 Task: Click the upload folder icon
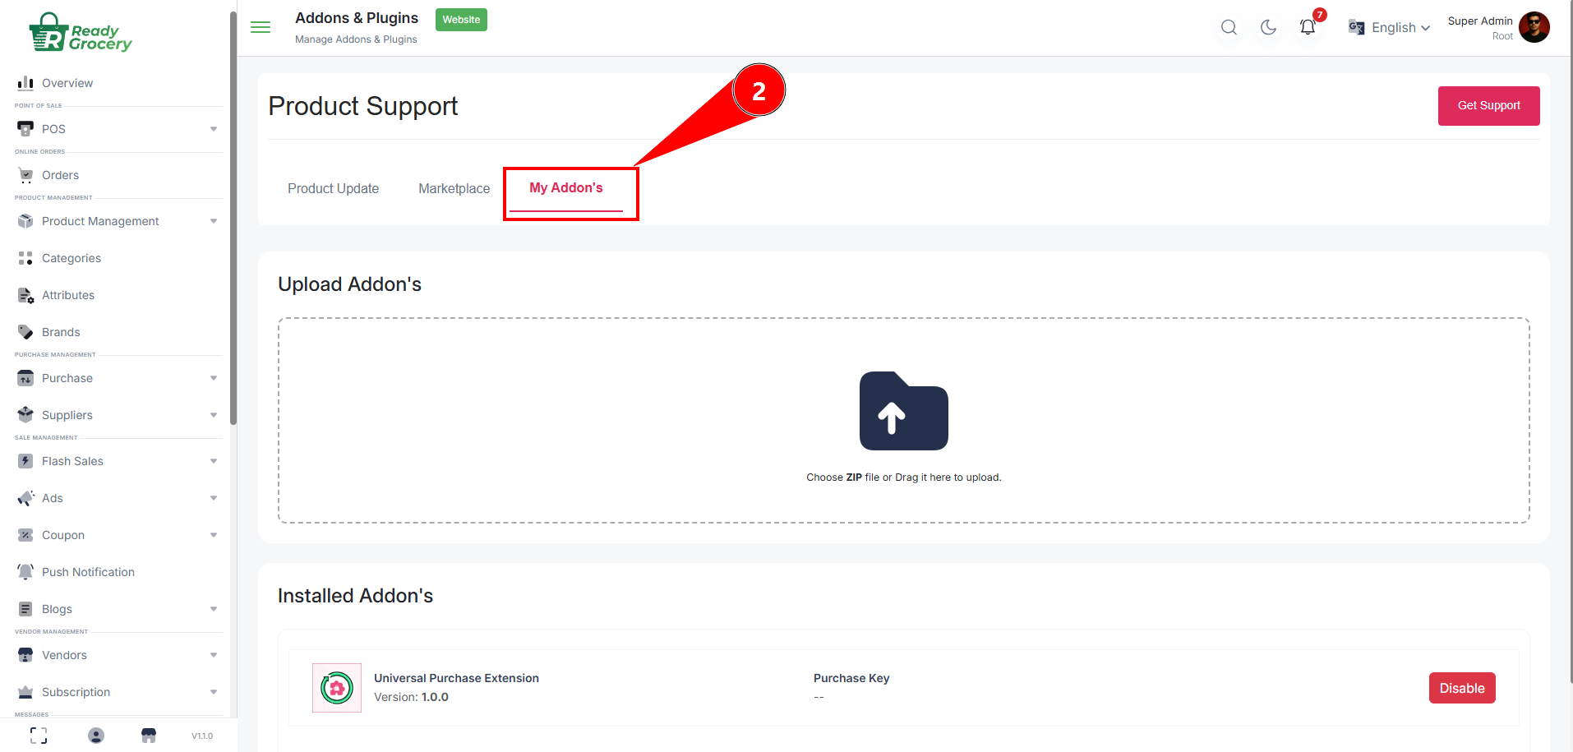(903, 411)
